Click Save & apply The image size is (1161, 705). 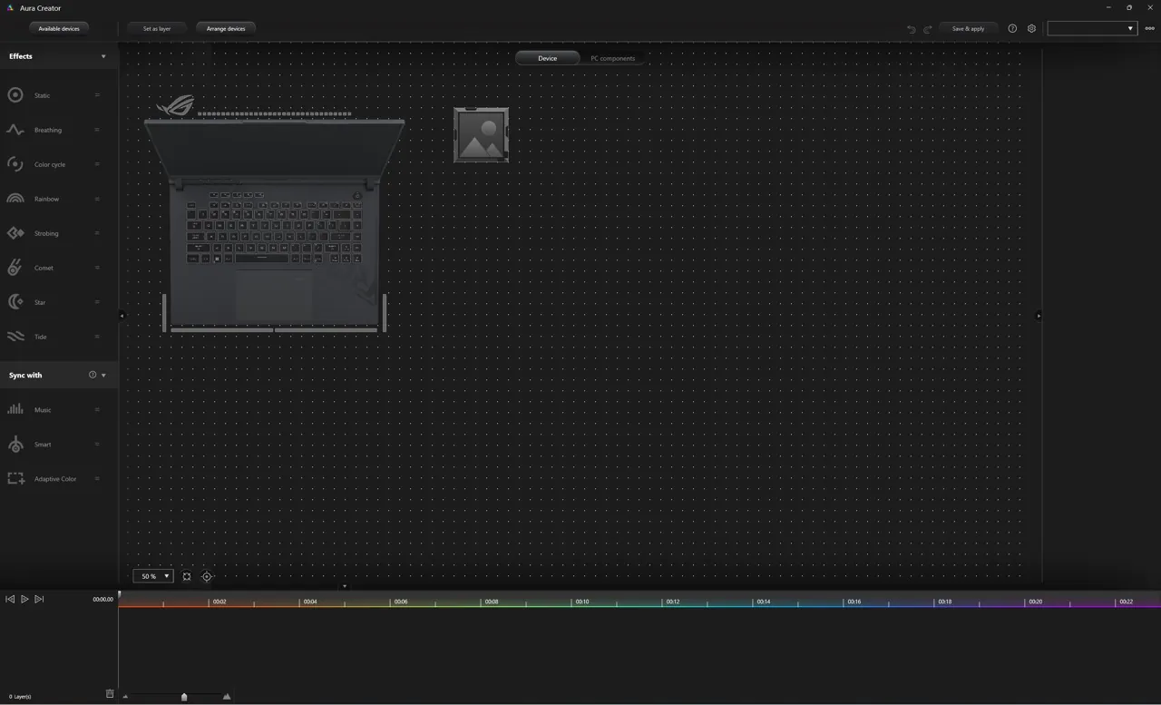pos(968,28)
